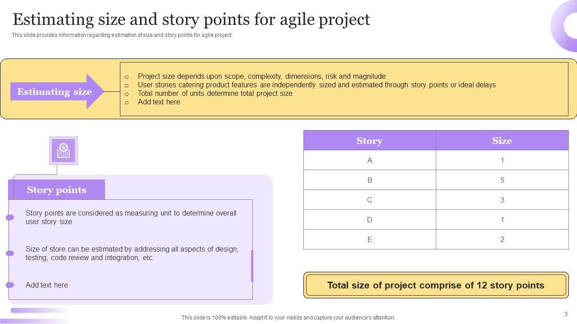
Task: Click bullet marker beside 'Size of store' text
Action: point(9,253)
